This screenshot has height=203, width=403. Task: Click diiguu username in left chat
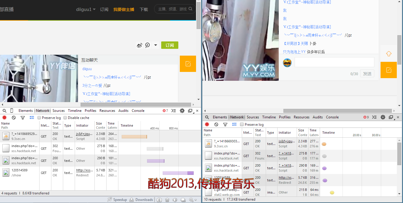(x=87, y=69)
